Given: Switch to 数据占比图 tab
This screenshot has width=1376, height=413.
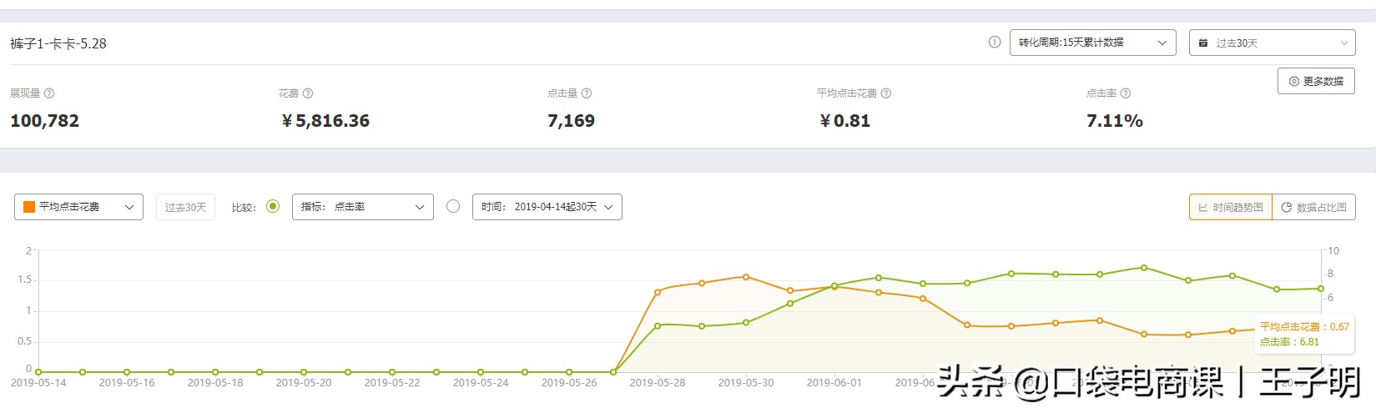Looking at the screenshot, I should pyautogui.click(x=1314, y=207).
